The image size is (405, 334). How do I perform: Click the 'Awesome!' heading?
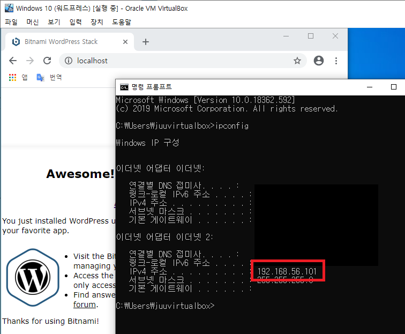point(80,174)
